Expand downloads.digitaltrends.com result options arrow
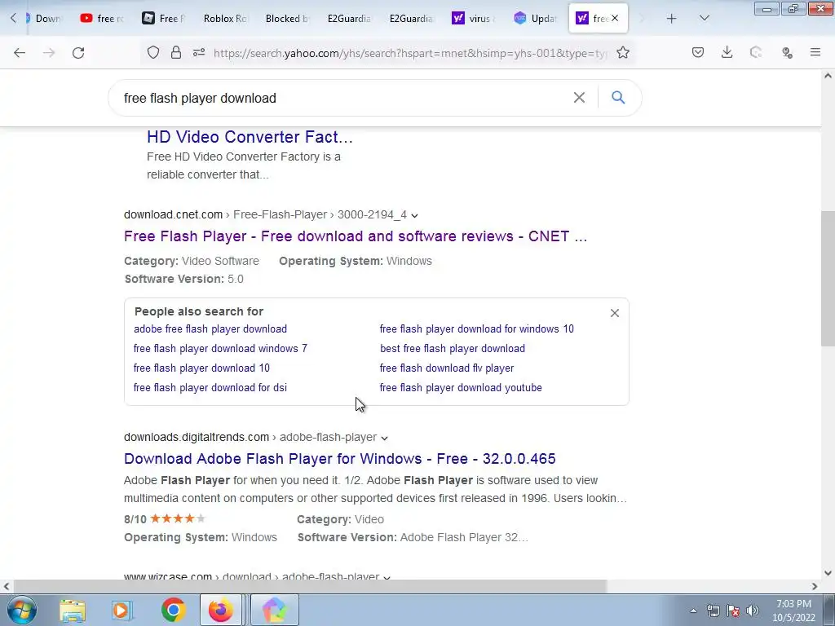Image resolution: width=835 pixels, height=626 pixels. [x=385, y=438]
